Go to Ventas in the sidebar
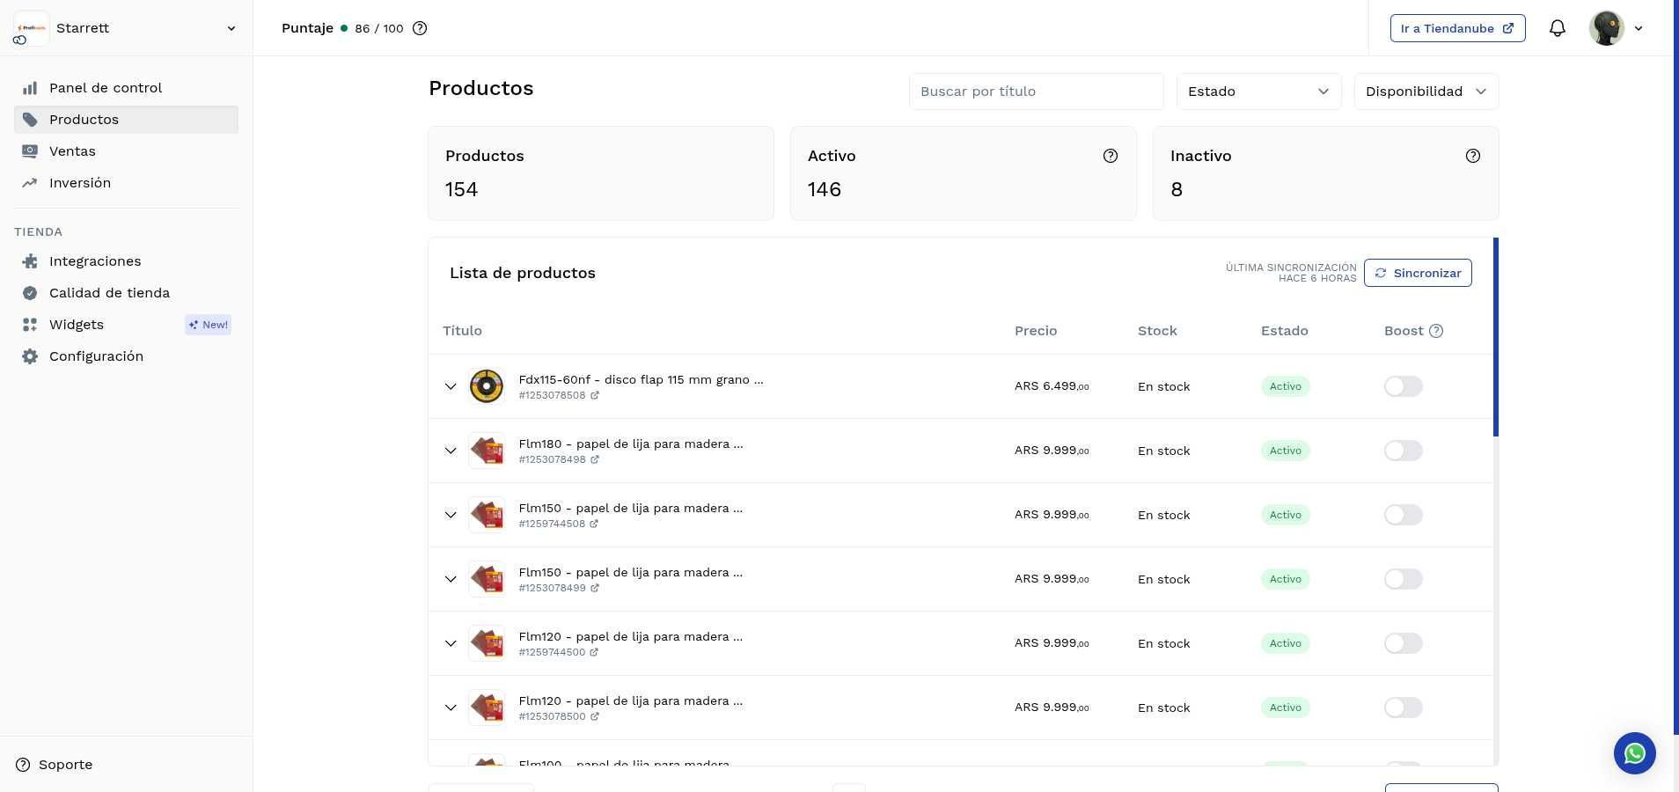This screenshot has height=792, width=1679. click(x=72, y=151)
